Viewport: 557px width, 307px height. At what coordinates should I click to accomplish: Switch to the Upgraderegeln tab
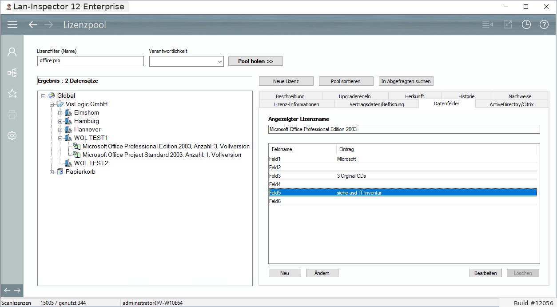coord(355,96)
